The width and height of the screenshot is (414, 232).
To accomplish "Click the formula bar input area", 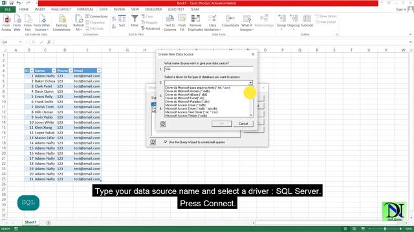I will 232,42.
